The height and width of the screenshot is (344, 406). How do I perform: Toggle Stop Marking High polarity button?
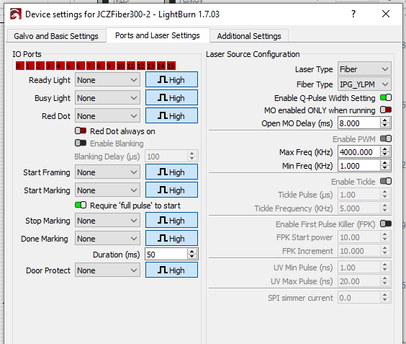pos(171,220)
